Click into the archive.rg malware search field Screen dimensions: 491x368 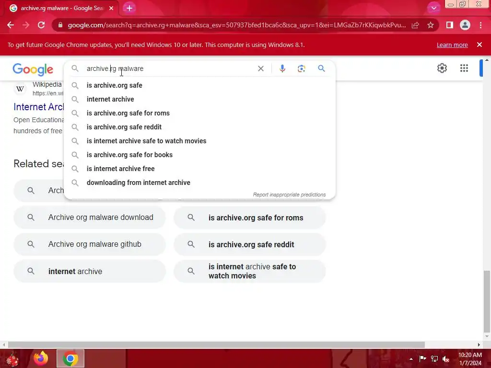[x=169, y=69]
